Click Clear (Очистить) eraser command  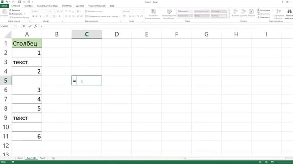[264, 17]
